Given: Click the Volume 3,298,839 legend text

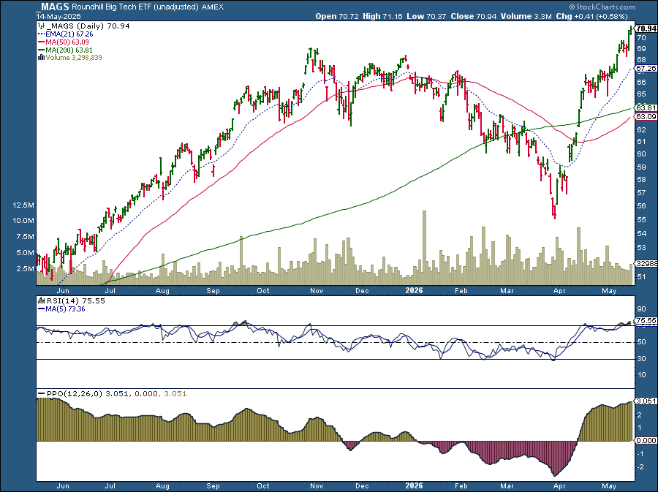Looking at the screenshot, I should coord(74,58).
